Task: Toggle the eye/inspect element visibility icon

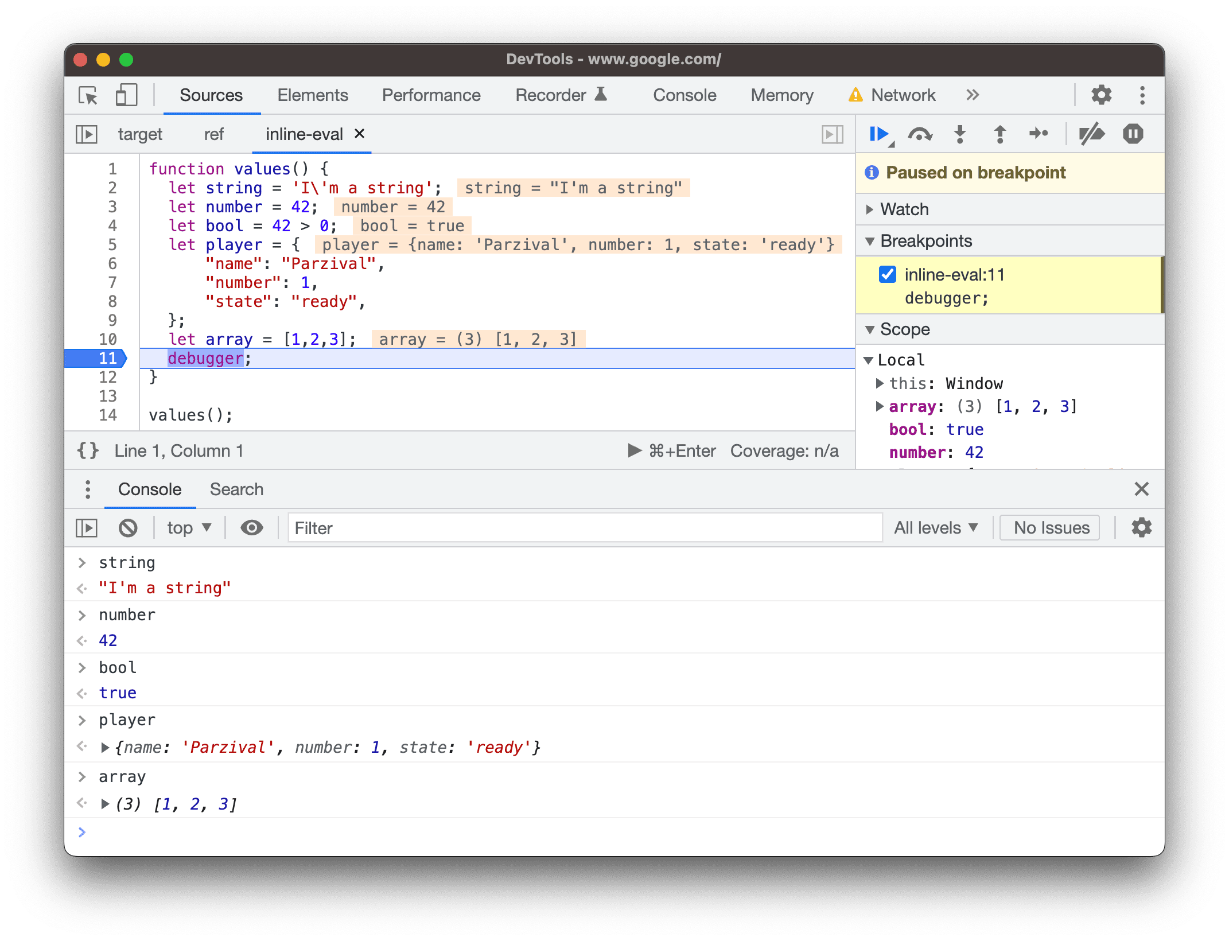Action: tap(252, 527)
